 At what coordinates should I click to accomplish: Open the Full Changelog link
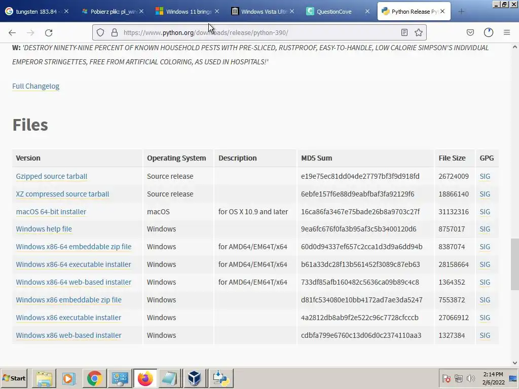coord(36,86)
